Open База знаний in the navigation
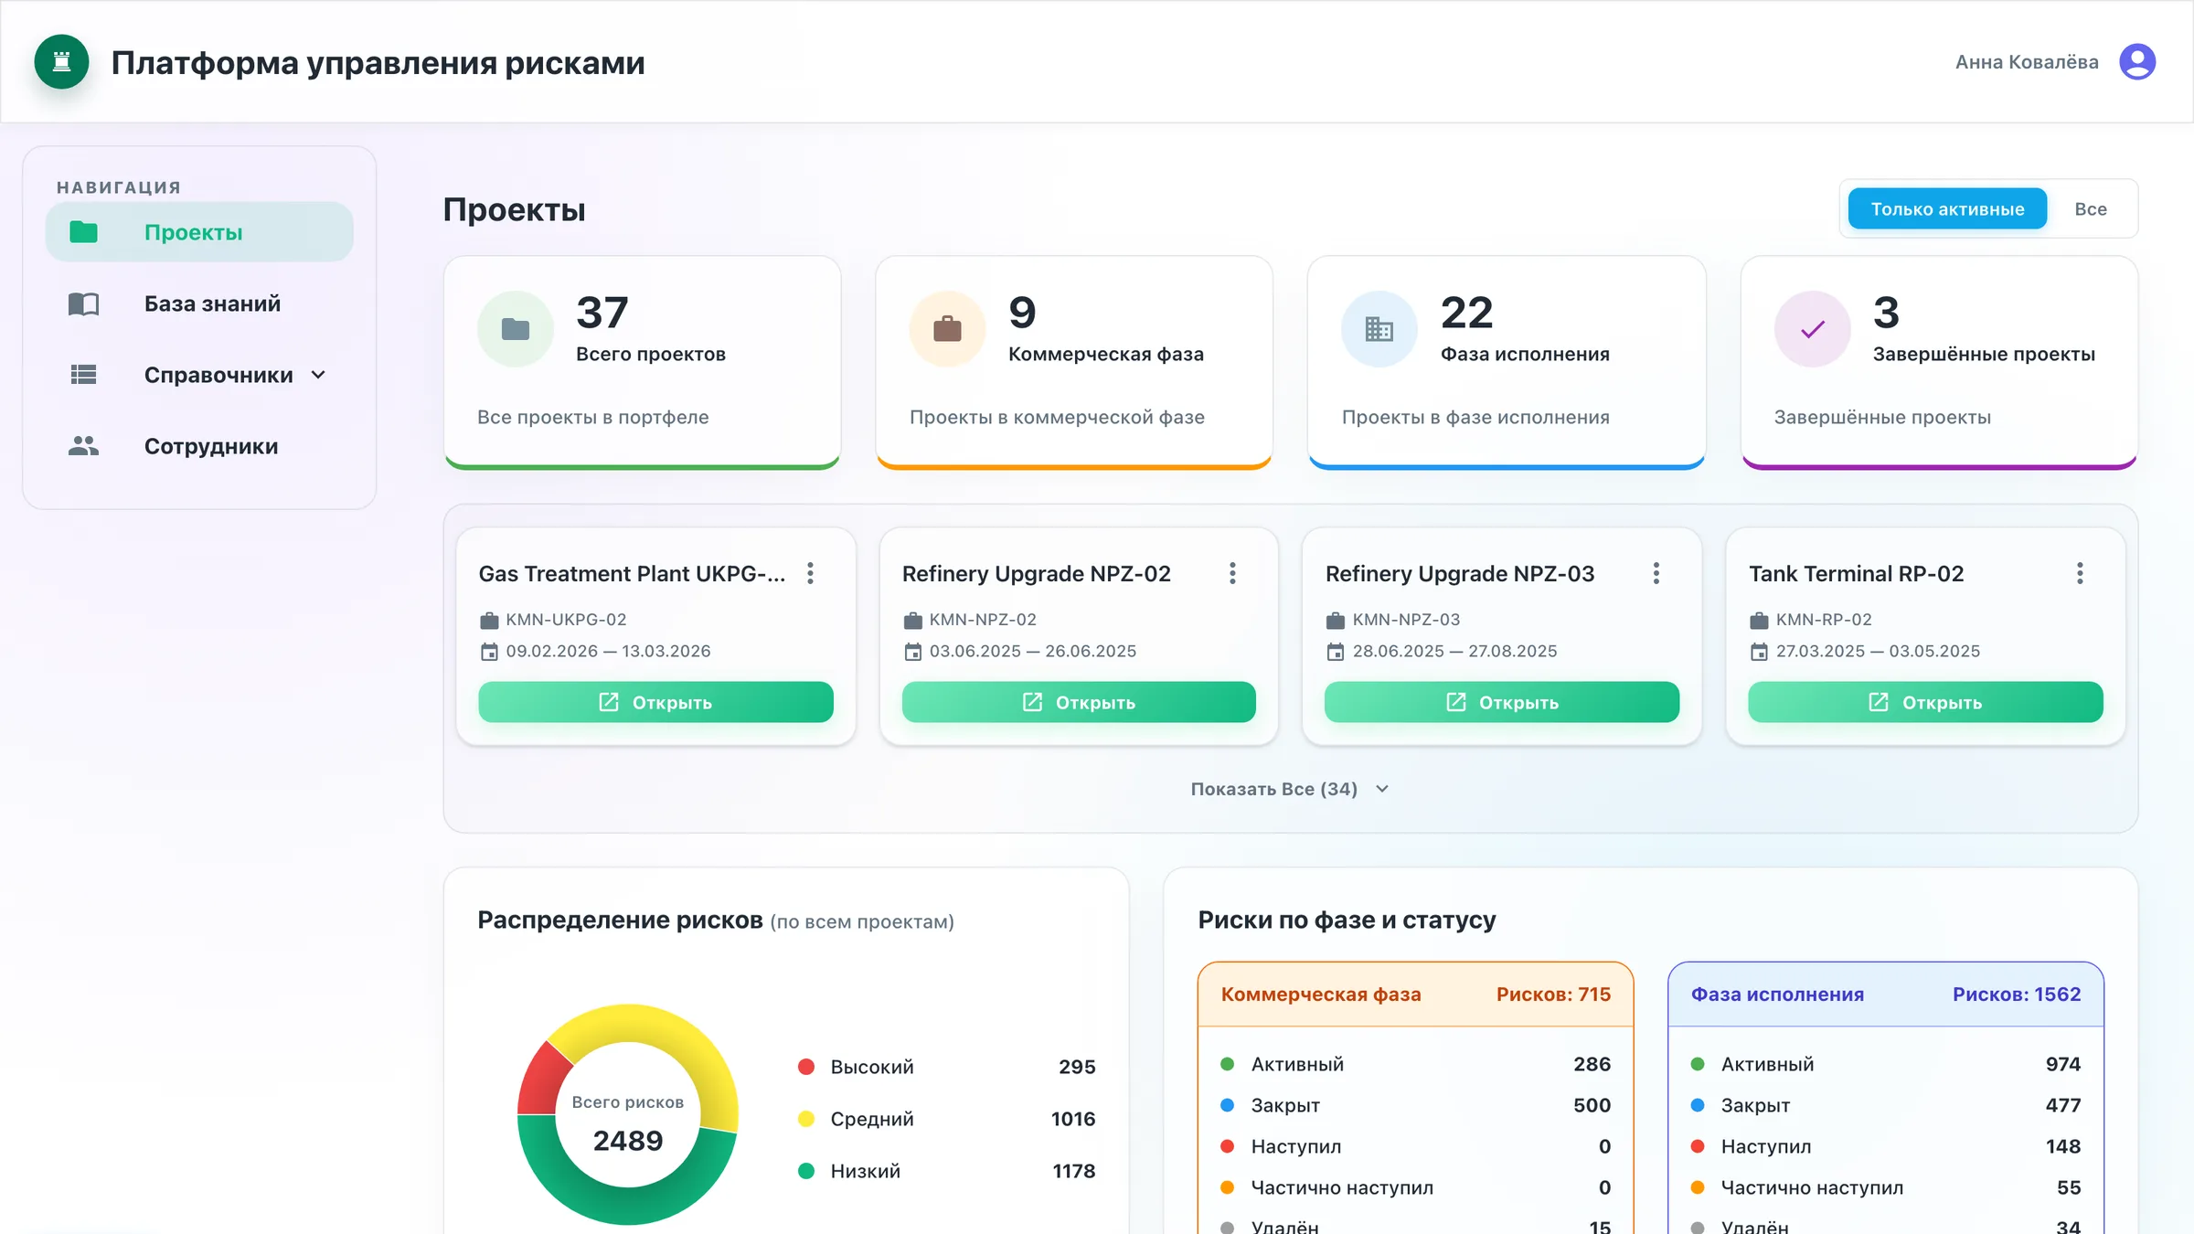Image resolution: width=2194 pixels, height=1234 pixels. coord(199,303)
